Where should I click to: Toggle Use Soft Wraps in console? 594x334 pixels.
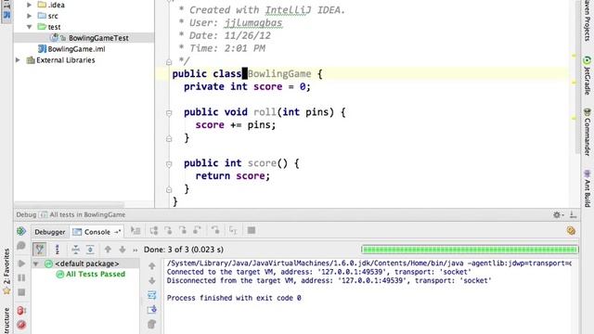click(x=152, y=295)
